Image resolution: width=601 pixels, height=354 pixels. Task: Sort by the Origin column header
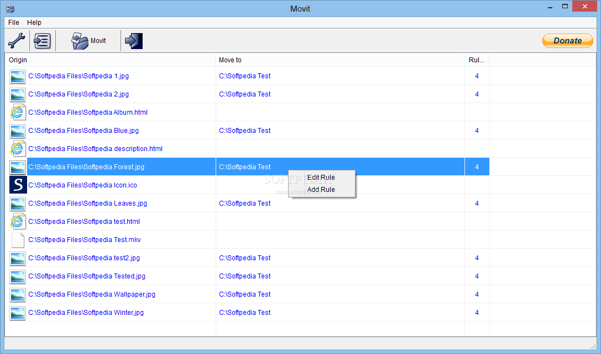(x=111, y=60)
